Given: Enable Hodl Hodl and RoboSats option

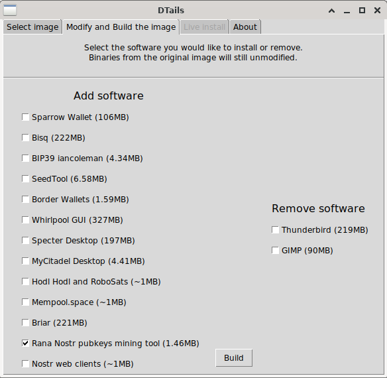Looking at the screenshot, I should [25, 282].
